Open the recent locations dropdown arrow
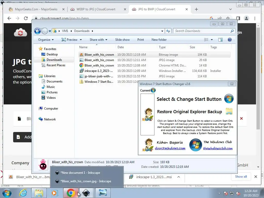 coord(50,31)
